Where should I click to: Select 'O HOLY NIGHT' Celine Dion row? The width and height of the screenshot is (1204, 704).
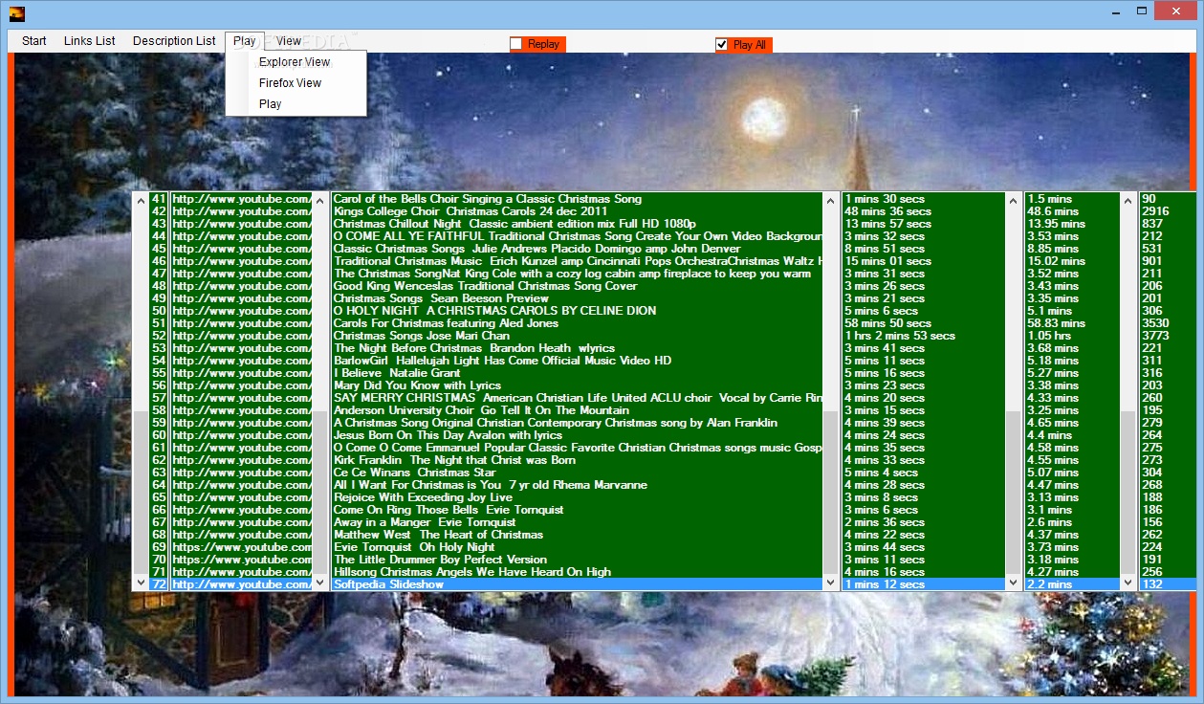click(x=577, y=311)
